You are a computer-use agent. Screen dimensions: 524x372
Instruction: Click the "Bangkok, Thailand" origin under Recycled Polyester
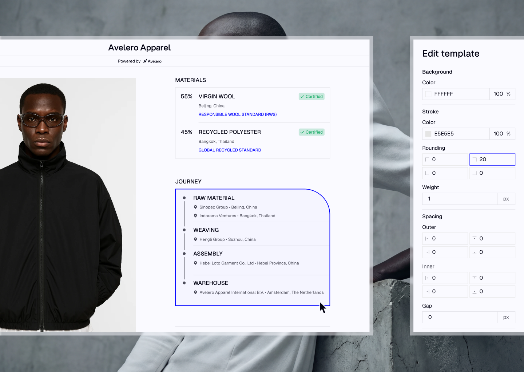pyautogui.click(x=216, y=142)
